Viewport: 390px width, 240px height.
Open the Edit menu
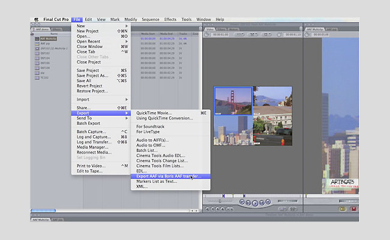pos(88,19)
